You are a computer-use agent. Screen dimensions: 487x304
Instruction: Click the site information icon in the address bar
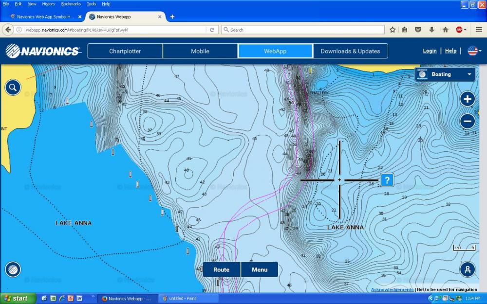tap(19, 30)
